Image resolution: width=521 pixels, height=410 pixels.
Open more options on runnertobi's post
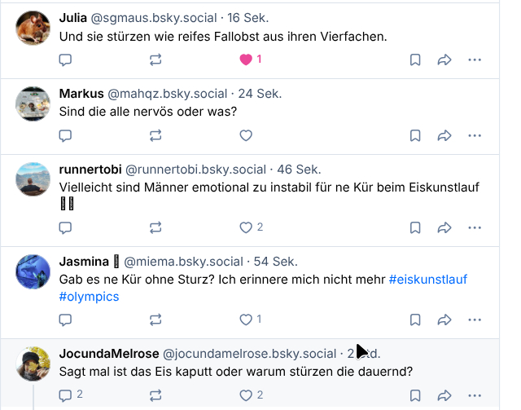tap(475, 227)
